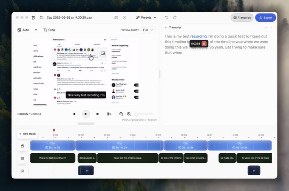
Task: Jump to the 0:02 timeline mark
Action: click(x=81, y=135)
